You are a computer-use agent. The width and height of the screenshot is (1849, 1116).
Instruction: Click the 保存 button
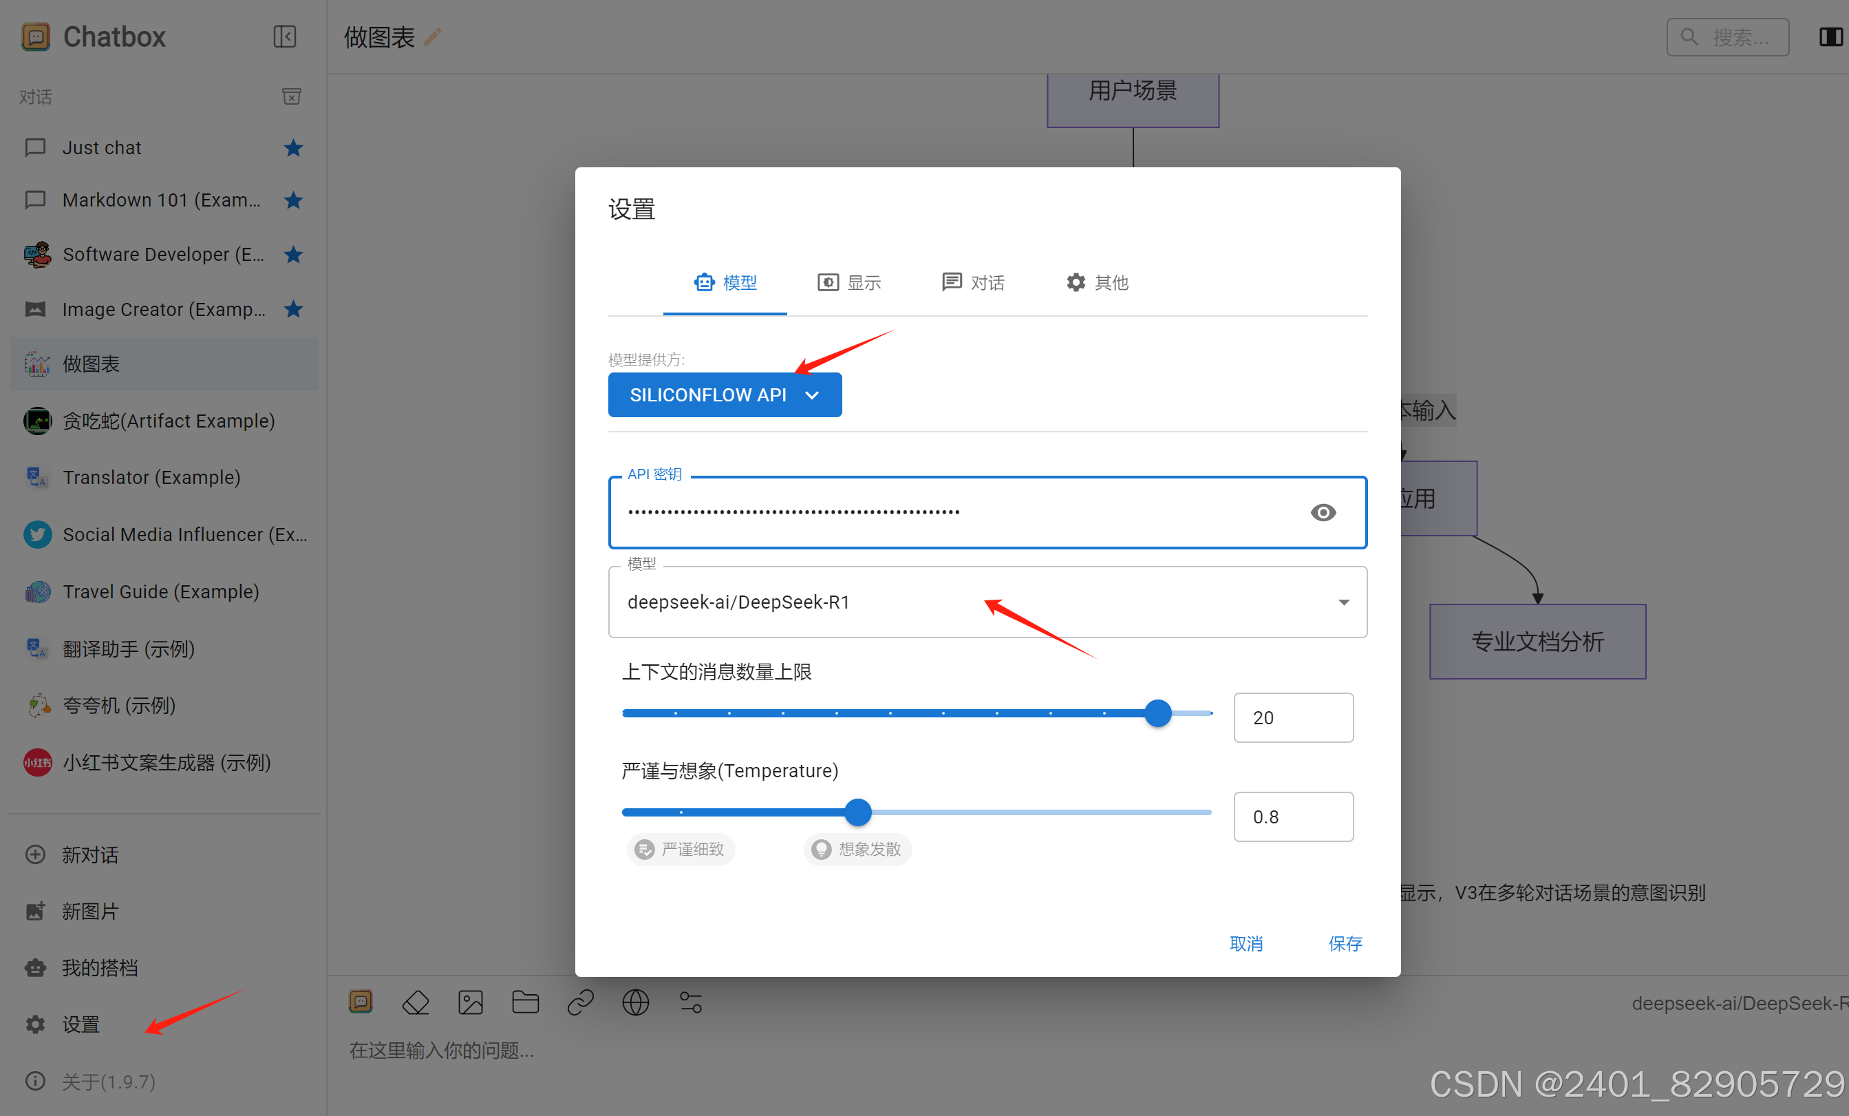(1345, 944)
